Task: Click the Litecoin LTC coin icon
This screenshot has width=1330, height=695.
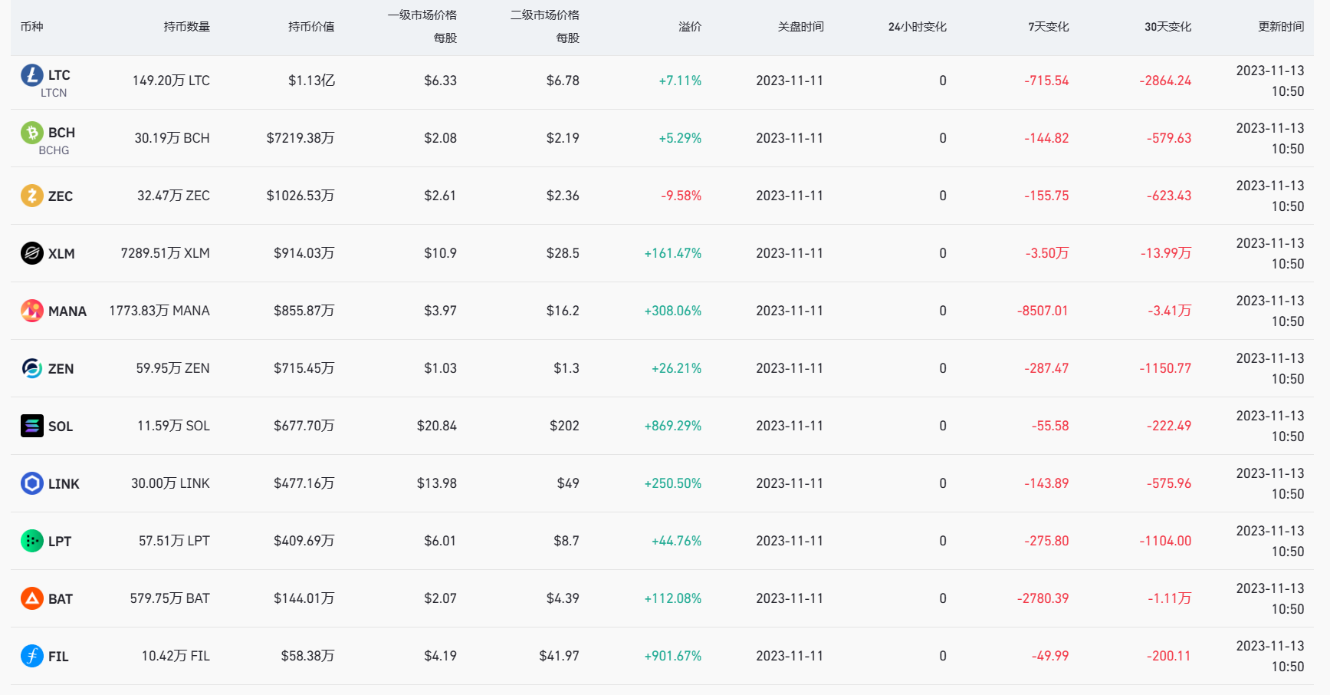Action: pos(31,75)
